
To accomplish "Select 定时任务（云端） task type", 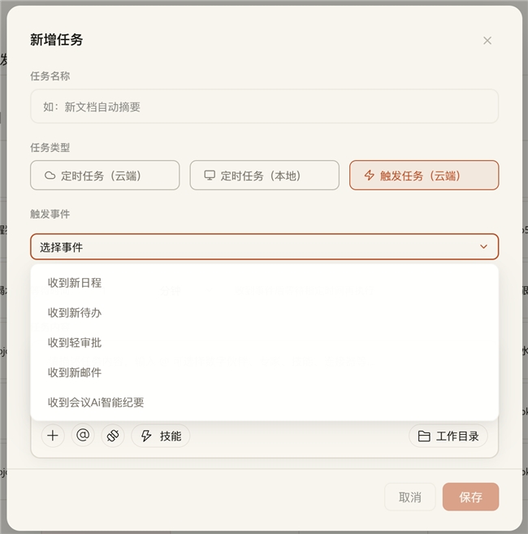I will [105, 175].
